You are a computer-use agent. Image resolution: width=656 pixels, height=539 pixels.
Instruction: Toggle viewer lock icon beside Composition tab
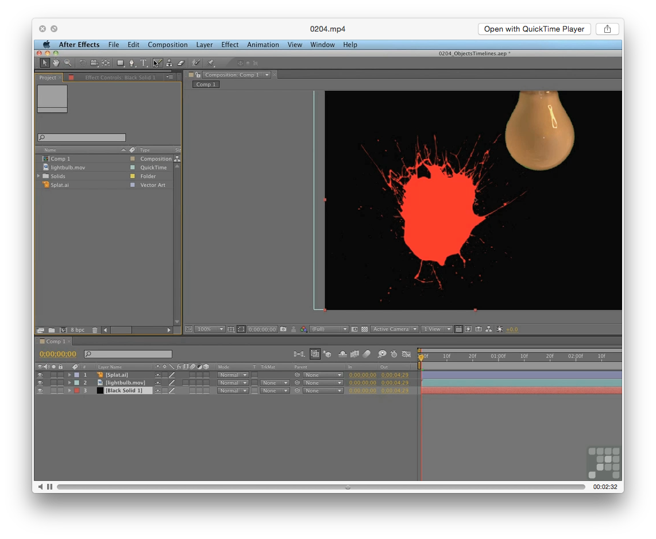click(x=198, y=75)
